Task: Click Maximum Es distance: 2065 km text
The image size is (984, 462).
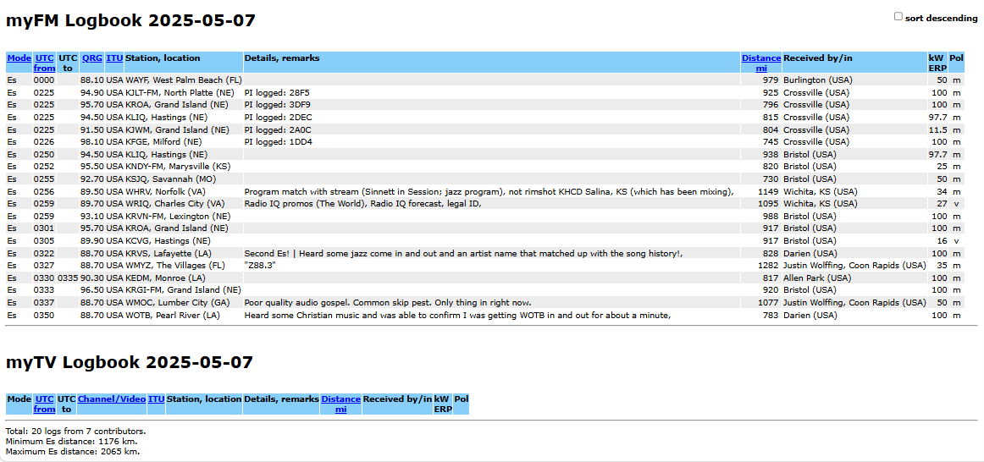Action: click(x=73, y=451)
